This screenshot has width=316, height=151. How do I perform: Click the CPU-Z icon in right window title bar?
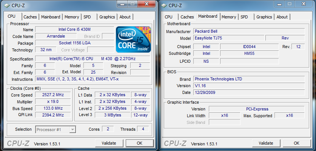164,5
